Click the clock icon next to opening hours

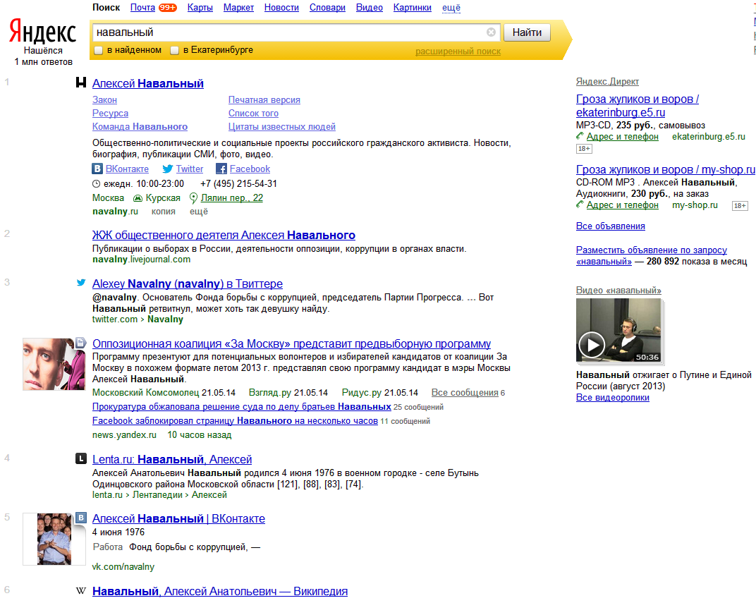pos(97,183)
